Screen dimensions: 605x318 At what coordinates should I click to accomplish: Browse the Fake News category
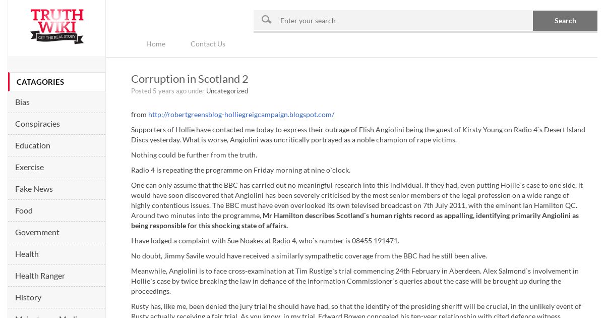click(56, 189)
